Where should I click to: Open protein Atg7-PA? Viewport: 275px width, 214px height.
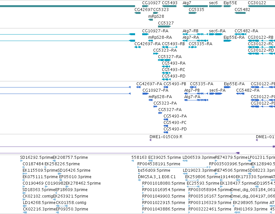[x=192, y=97]
